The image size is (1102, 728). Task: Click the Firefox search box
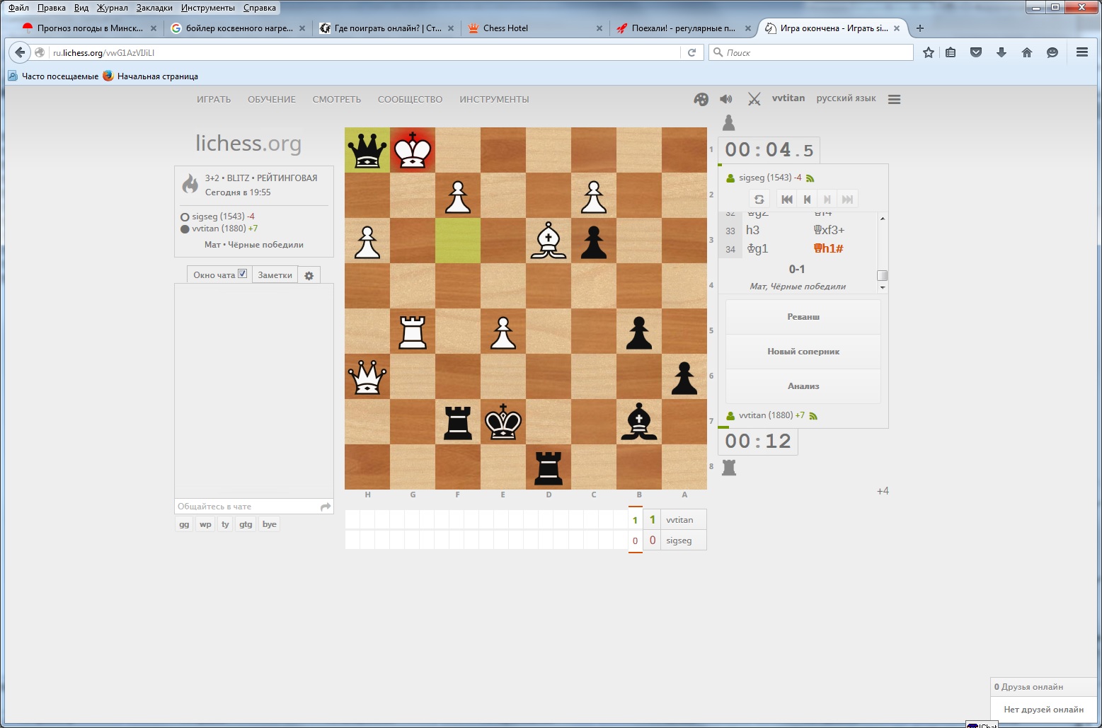tap(811, 52)
